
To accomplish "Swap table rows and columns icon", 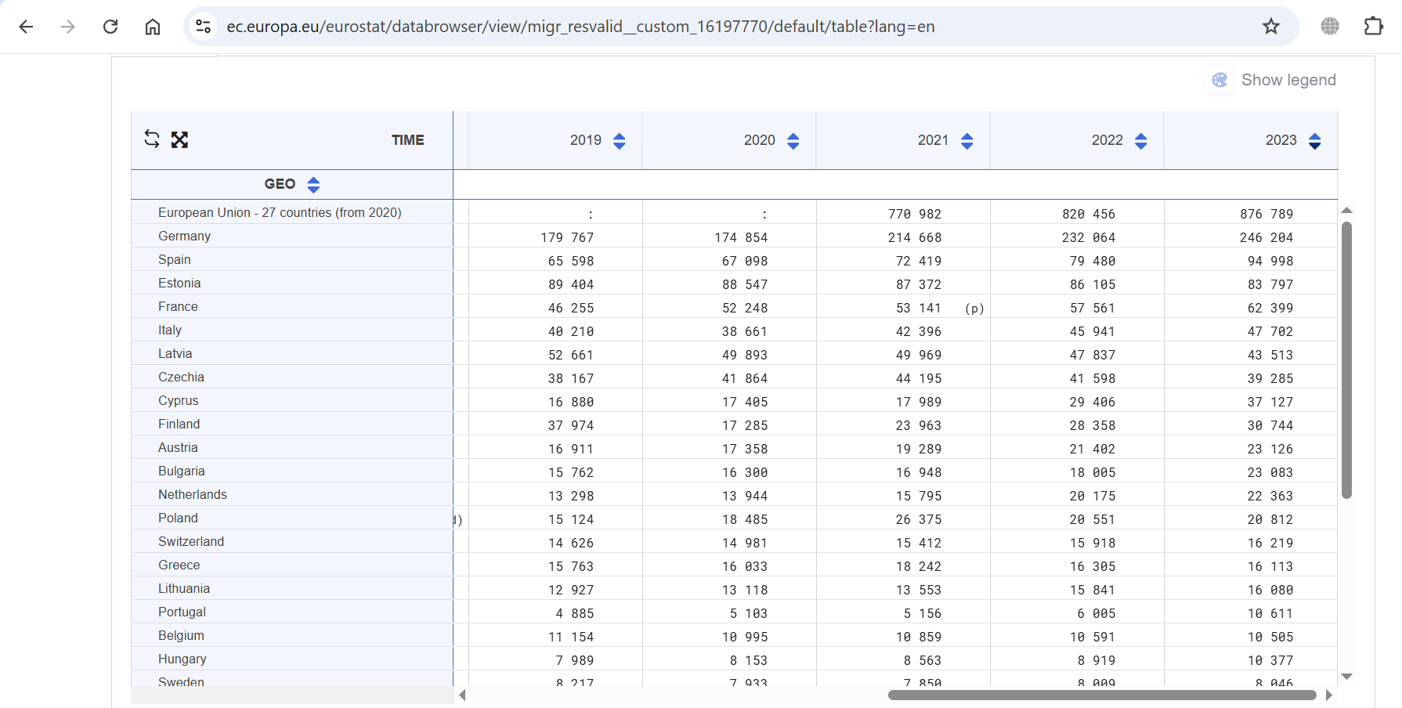I will click(x=152, y=139).
